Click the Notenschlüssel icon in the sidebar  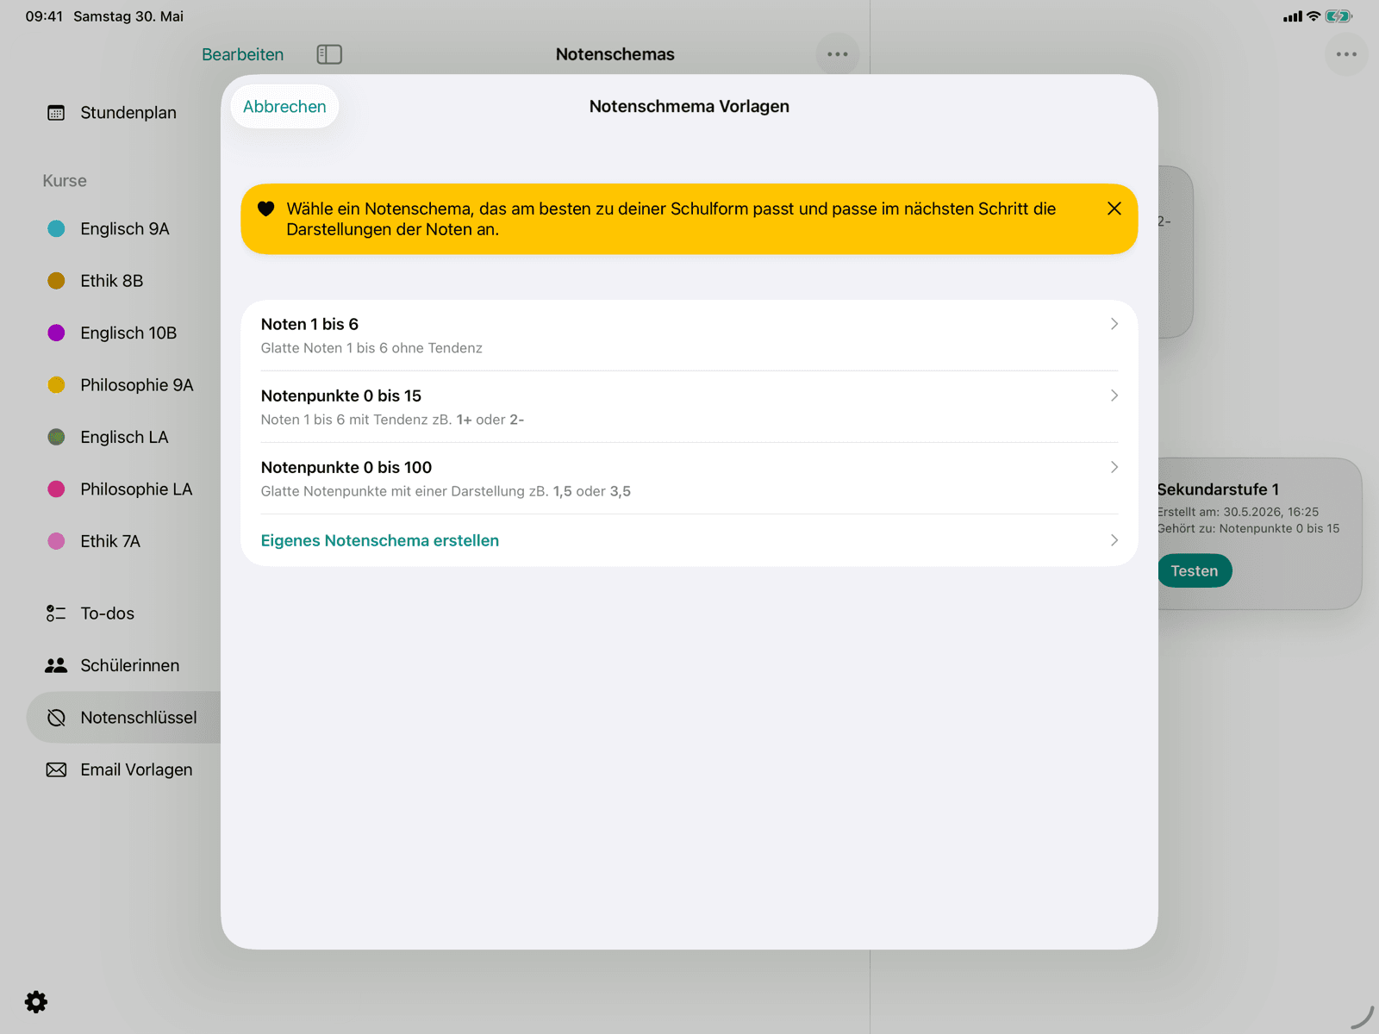click(56, 718)
